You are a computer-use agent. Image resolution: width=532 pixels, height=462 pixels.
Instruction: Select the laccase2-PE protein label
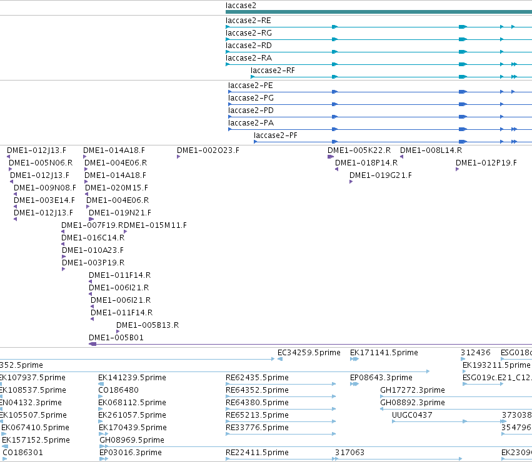coord(251,86)
